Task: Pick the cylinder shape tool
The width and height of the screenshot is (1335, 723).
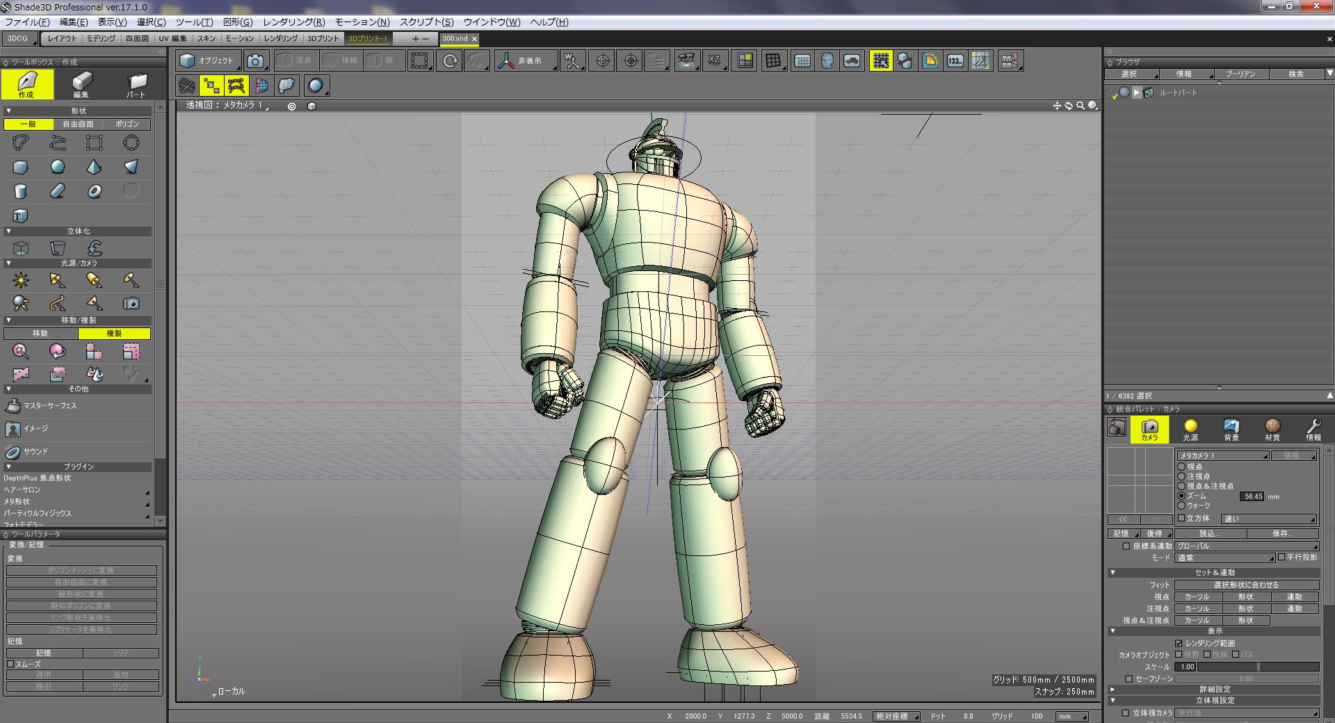Action: coord(21,191)
